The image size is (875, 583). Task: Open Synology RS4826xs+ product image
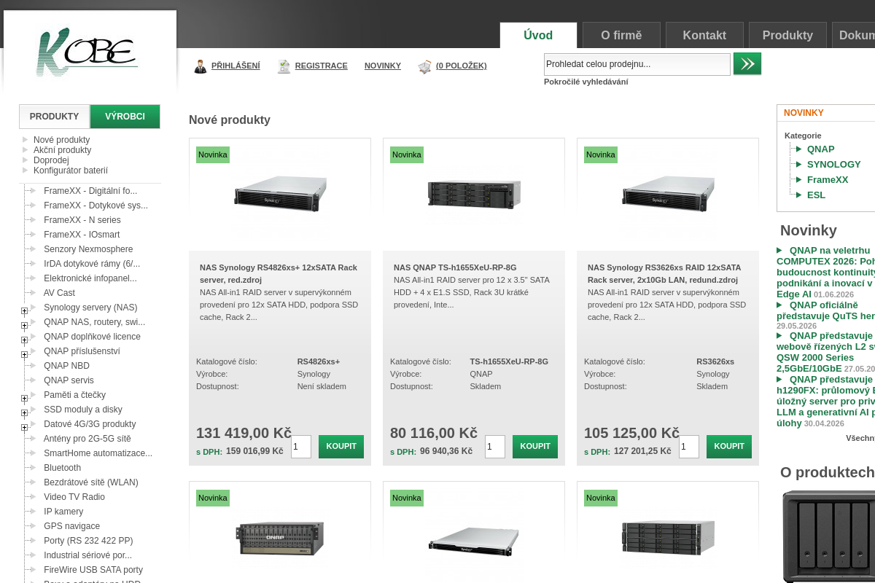point(280,194)
